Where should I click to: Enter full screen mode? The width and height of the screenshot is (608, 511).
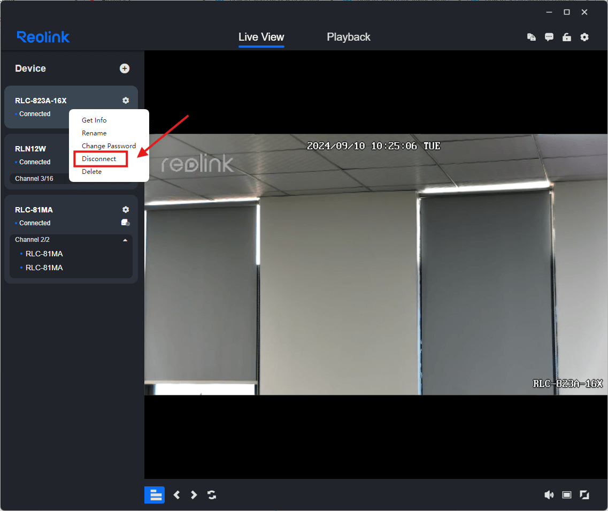coord(584,495)
